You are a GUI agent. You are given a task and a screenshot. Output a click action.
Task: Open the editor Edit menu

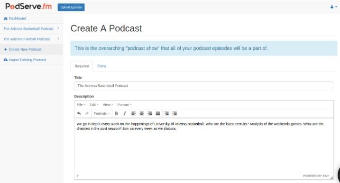point(94,105)
